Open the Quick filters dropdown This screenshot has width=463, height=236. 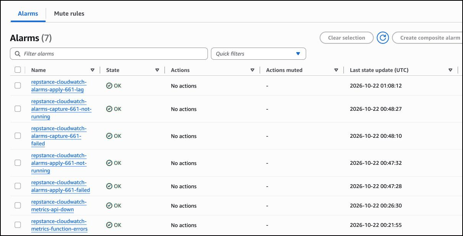click(259, 54)
